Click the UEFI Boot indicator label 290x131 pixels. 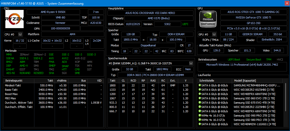click(x=234, y=60)
